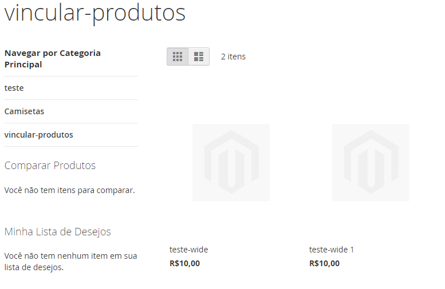The image size is (445, 289).
Task: Click the empty wish list message
Action: 70,262
